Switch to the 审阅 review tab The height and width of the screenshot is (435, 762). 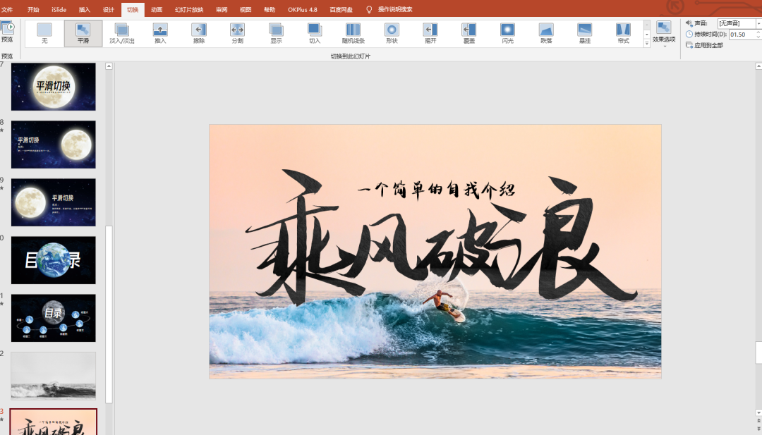222,10
